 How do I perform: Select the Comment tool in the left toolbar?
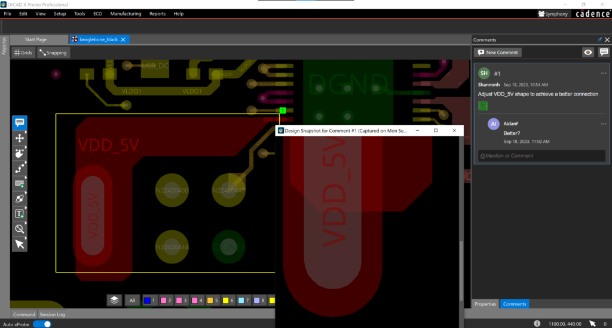[20, 122]
